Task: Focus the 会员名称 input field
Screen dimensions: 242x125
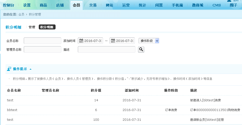Action: click(x=43, y=41)
